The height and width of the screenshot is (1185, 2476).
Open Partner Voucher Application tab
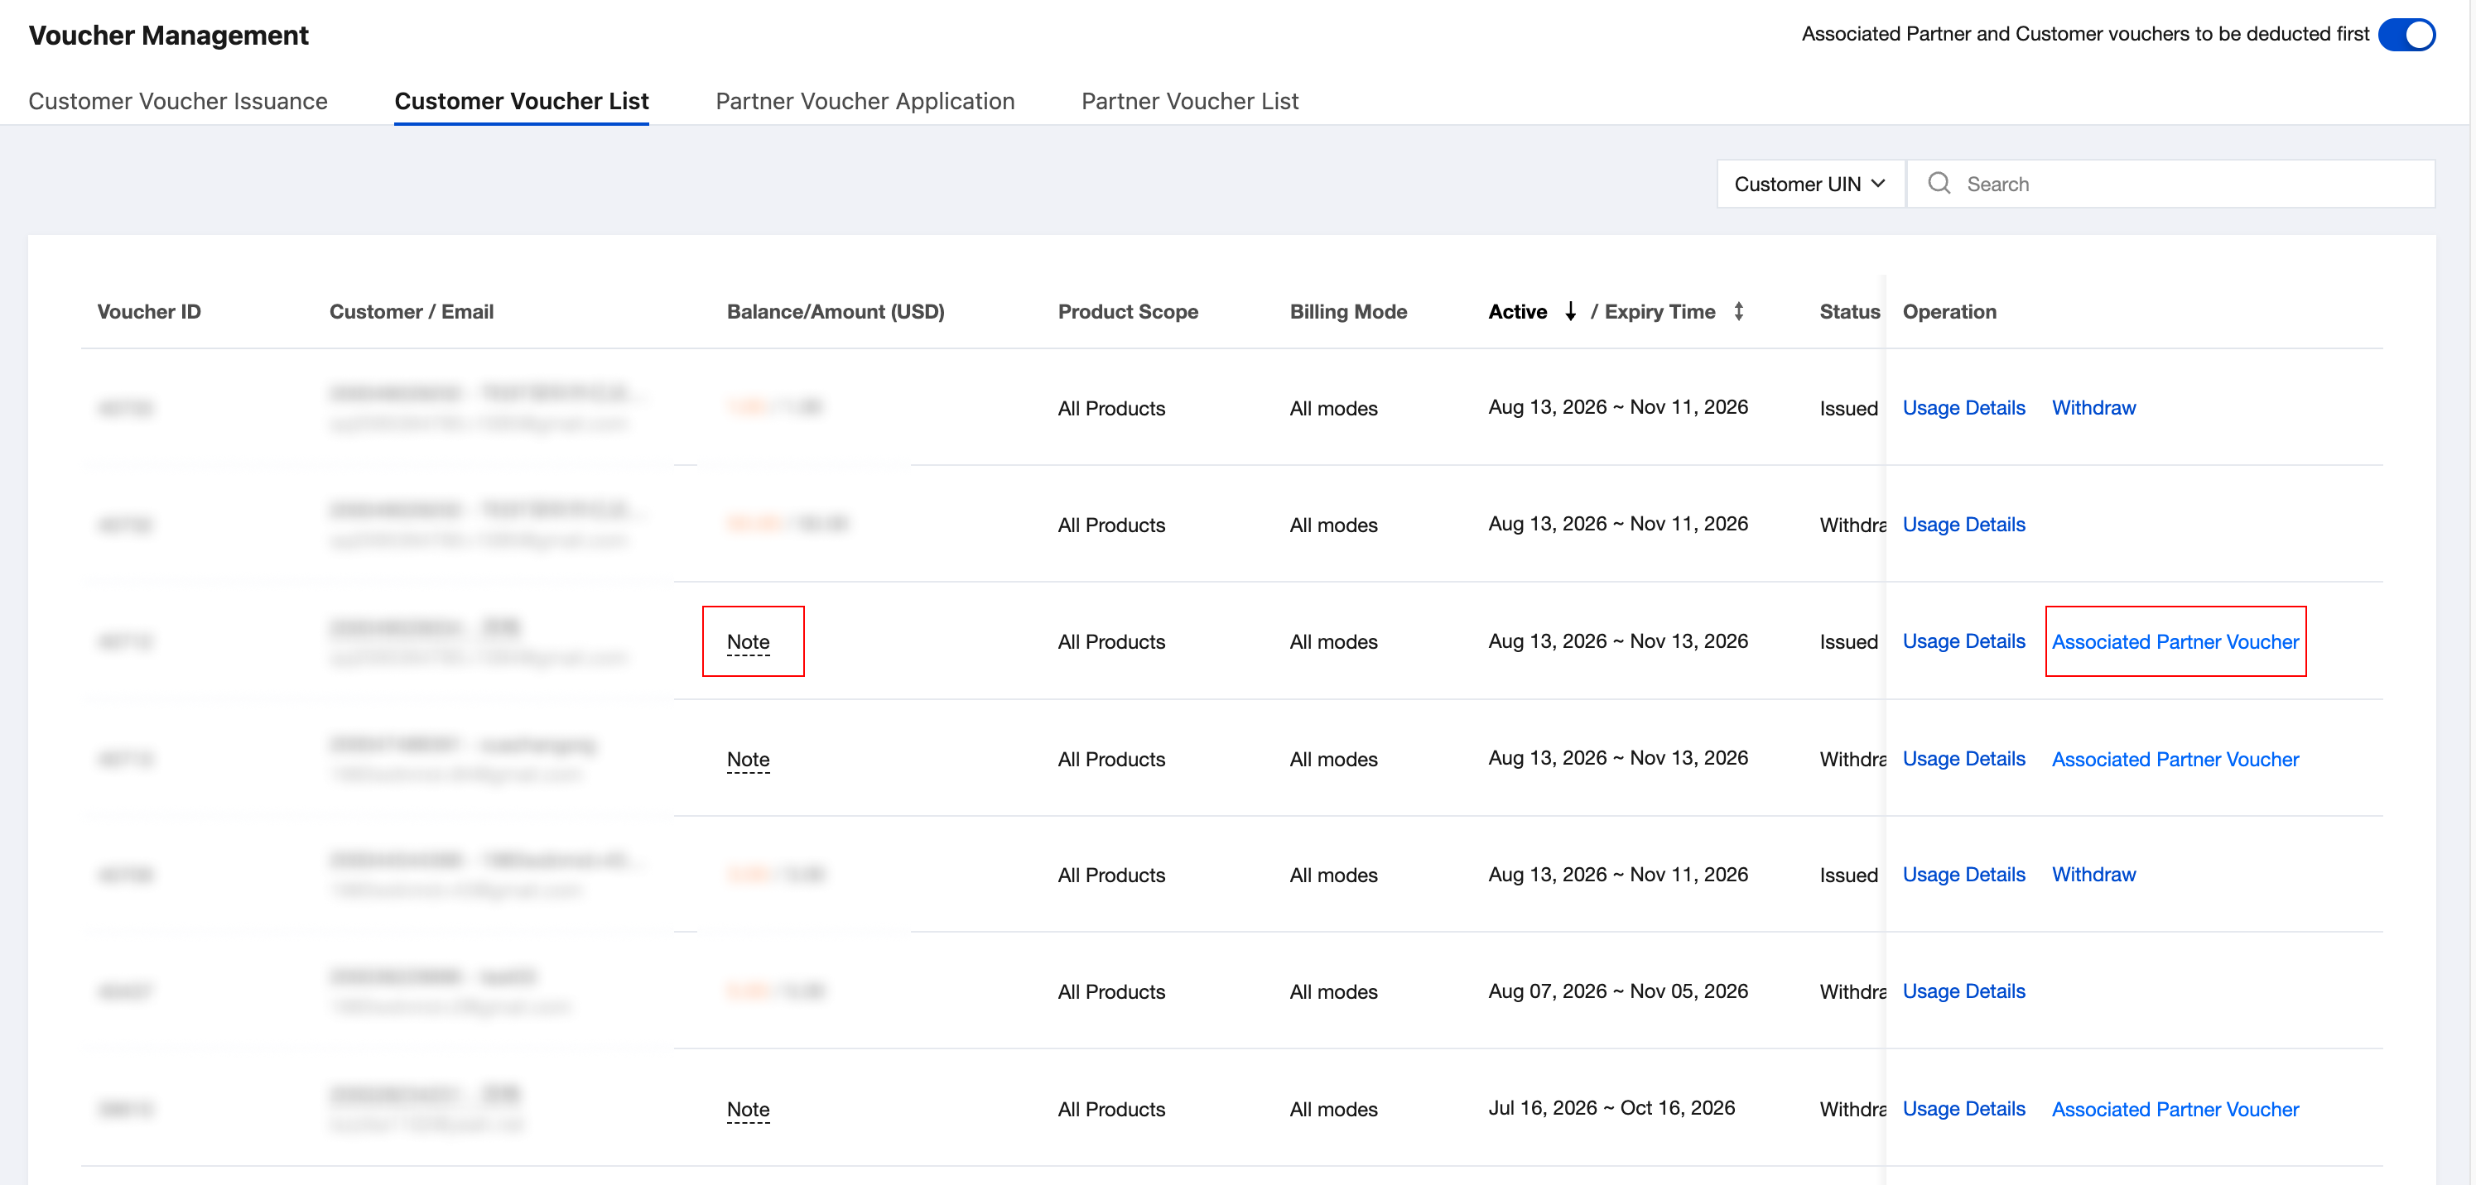865,101
